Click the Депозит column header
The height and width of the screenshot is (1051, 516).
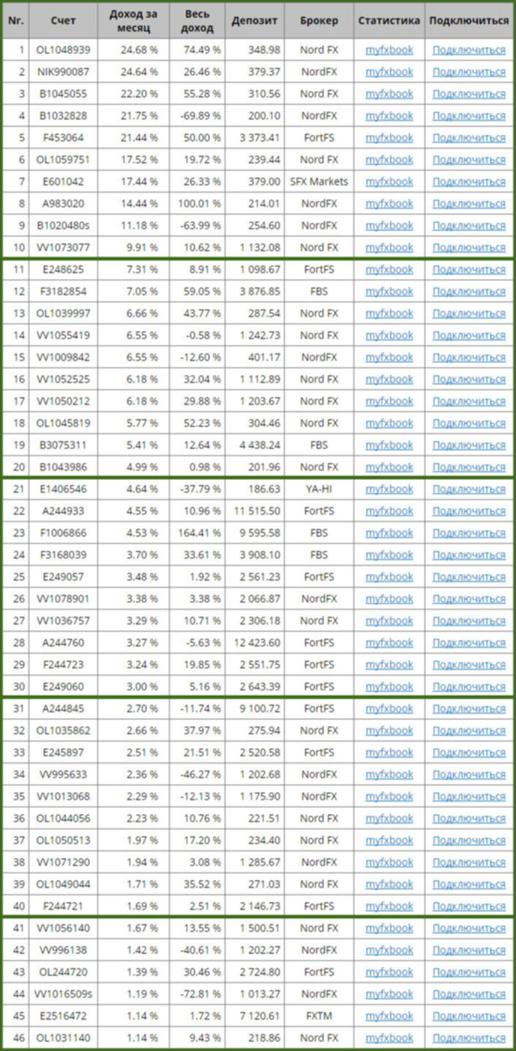(254, 21)
